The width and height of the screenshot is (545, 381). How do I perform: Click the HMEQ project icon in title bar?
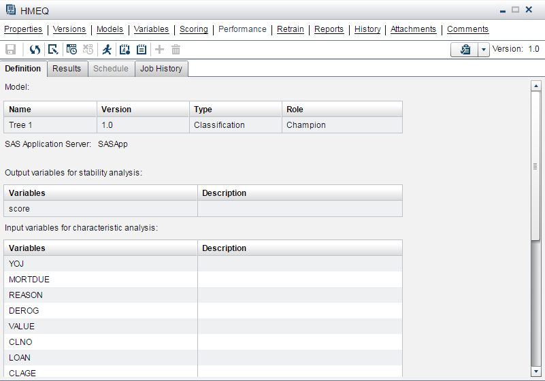click(11, 11)
